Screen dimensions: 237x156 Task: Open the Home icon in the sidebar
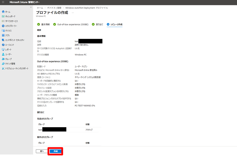[3, 12]
